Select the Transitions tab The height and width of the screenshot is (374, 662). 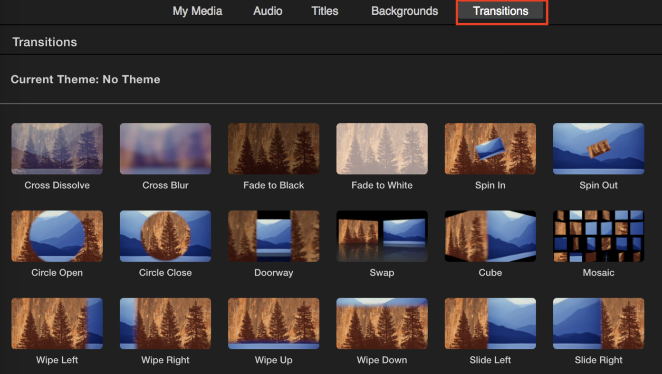(500, 11)
